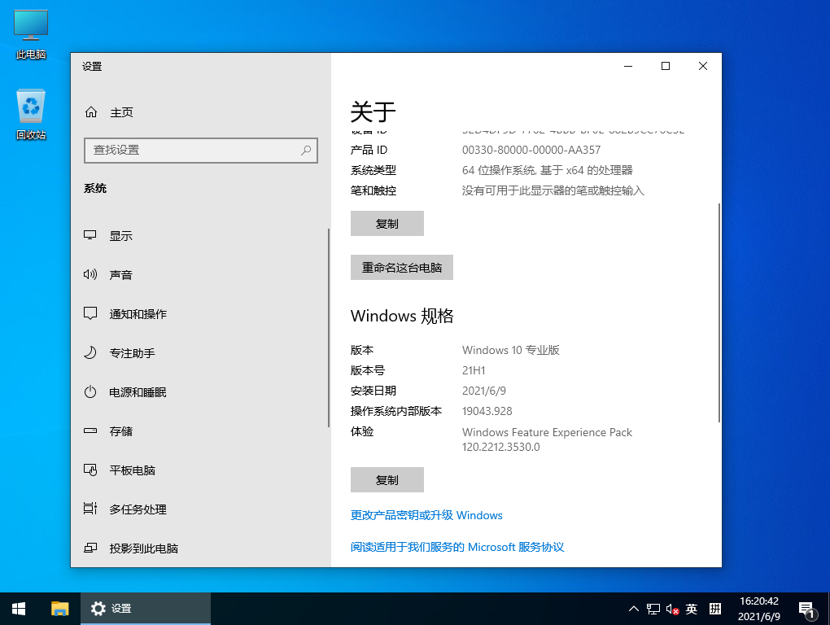Open the 此电脑 desktop icon
Image resolution: width=830 pixels, height=625 pixels.
coord(31,34)
